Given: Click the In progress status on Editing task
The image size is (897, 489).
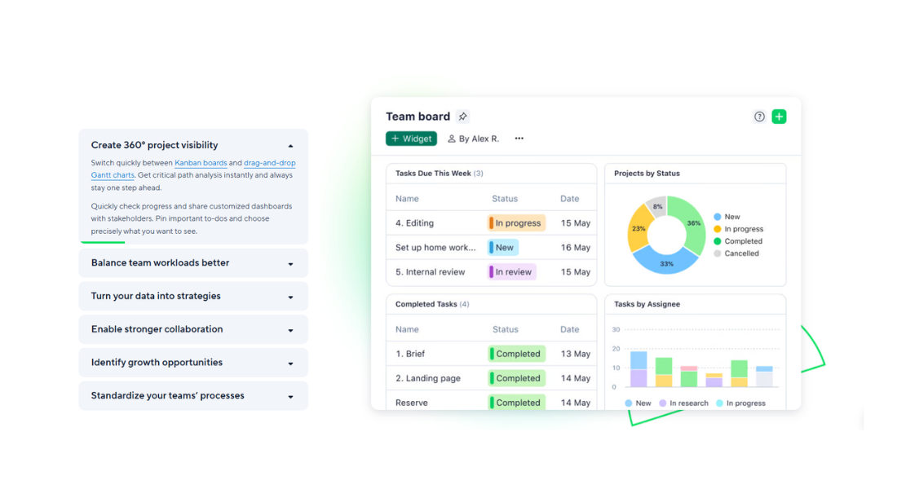Looking at the screenshot, I should [515, 223].
